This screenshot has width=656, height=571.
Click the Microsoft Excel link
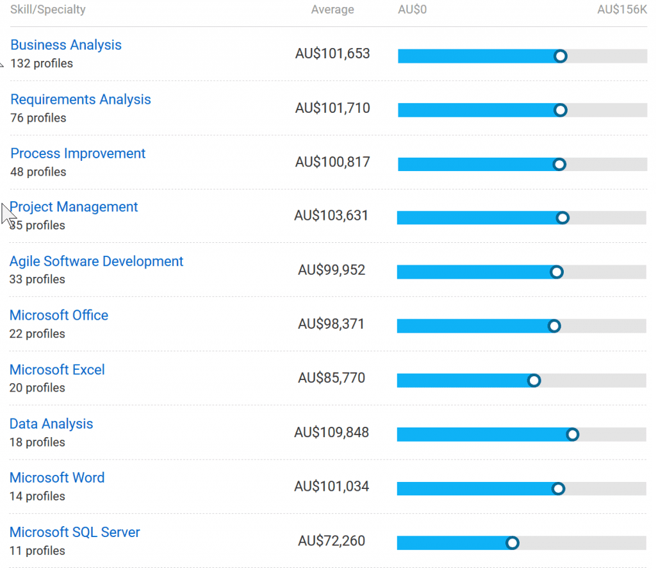tap(57, 370)
